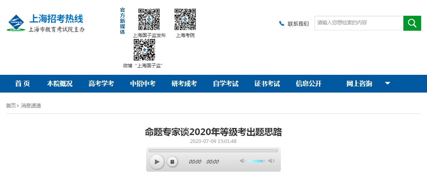
Task: Mute audio with the low-volume speaker icon
Action: [242, 161]
